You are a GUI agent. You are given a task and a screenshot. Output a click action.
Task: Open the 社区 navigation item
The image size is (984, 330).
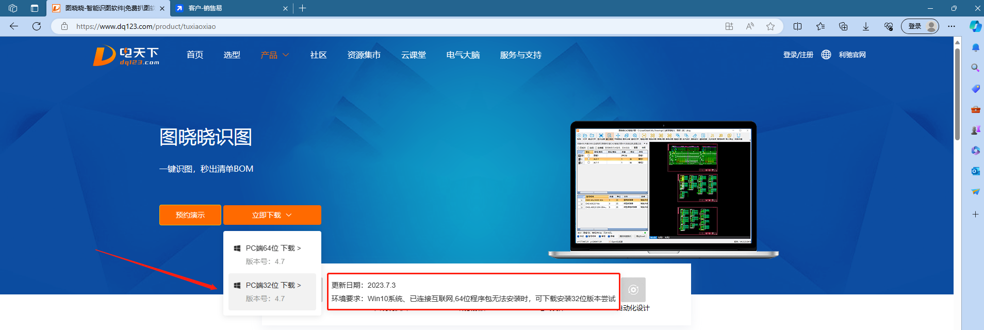[x=319, y=55]
